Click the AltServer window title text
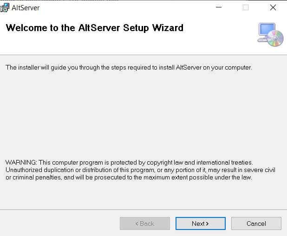Viewport: 287px width, 236px height. [26, 8]
